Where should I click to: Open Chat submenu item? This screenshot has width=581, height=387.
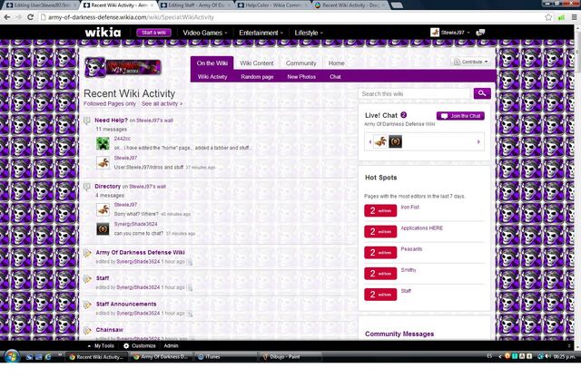tap(335, 77)
